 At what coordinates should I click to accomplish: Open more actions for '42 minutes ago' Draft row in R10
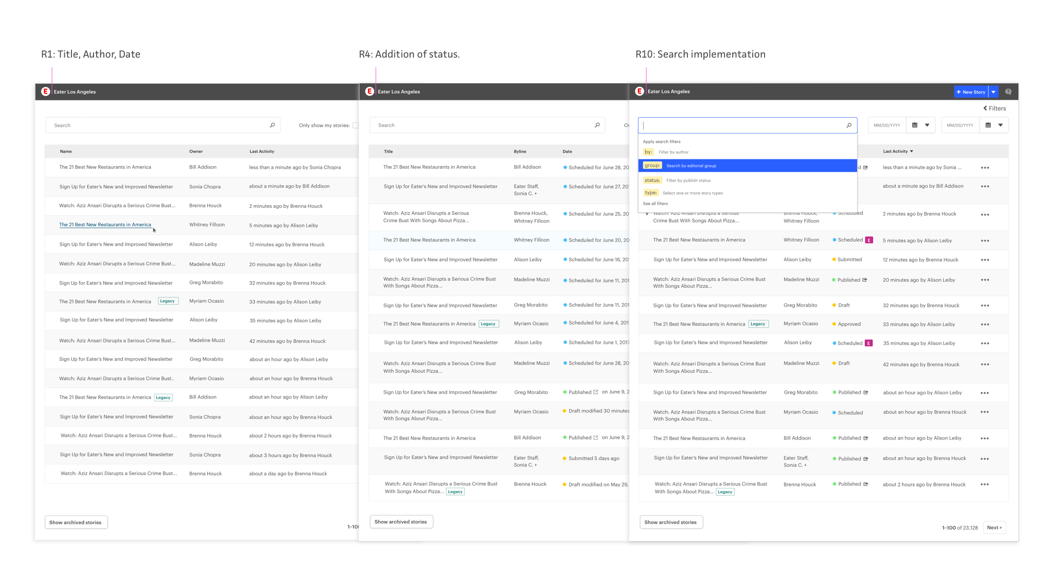coord(985,365)
